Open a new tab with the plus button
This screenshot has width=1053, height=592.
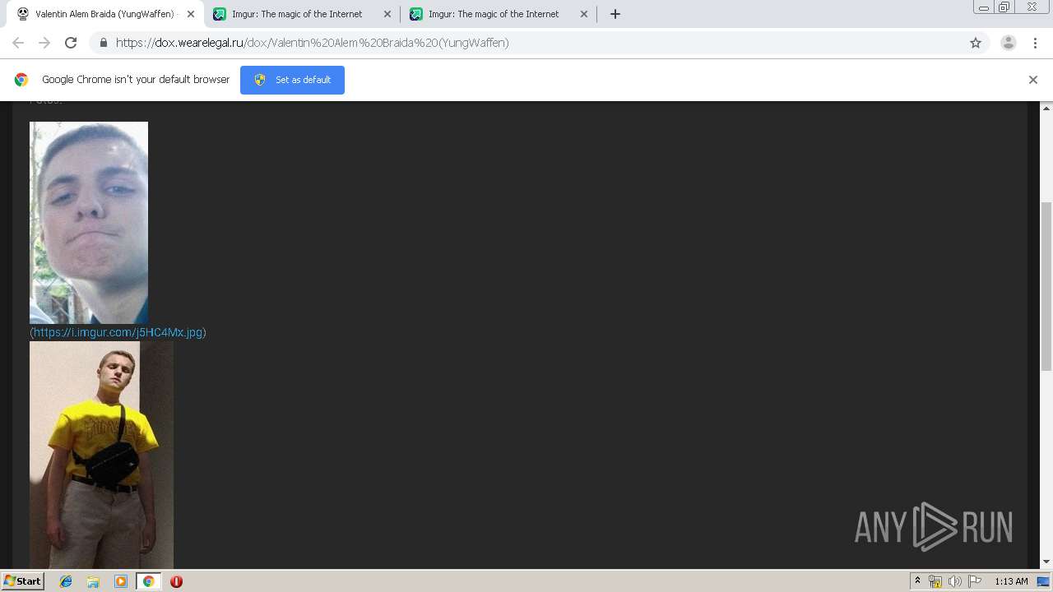pos(615,14)
